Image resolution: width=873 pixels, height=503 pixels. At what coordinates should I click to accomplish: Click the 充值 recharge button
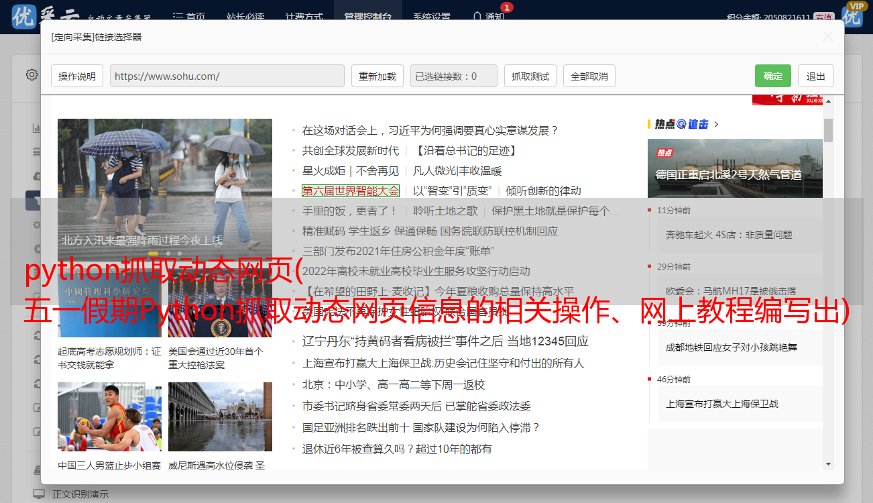pos(824,17)
